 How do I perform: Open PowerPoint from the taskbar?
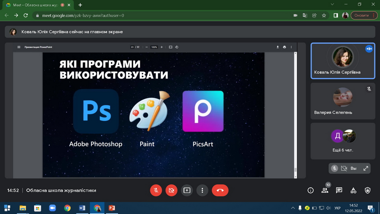[112, 208]
